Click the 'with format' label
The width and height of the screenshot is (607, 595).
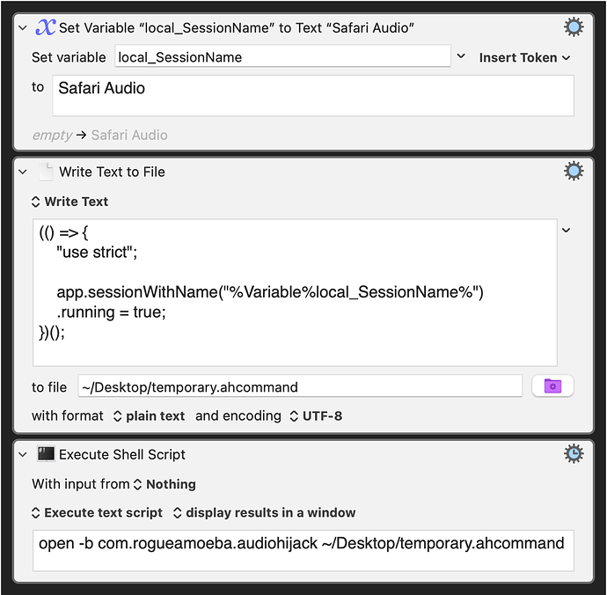(68, 416)
